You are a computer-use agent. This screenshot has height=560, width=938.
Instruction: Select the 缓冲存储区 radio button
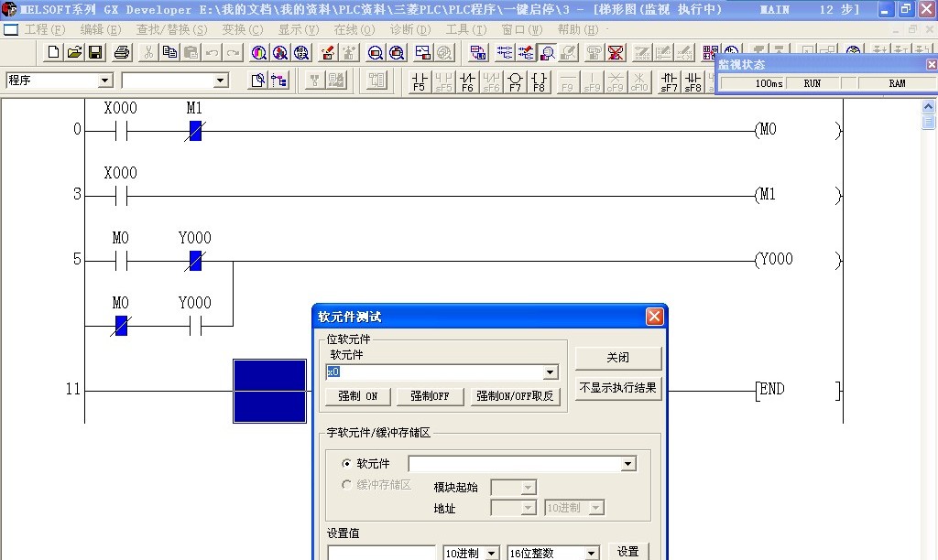point(345,485)
